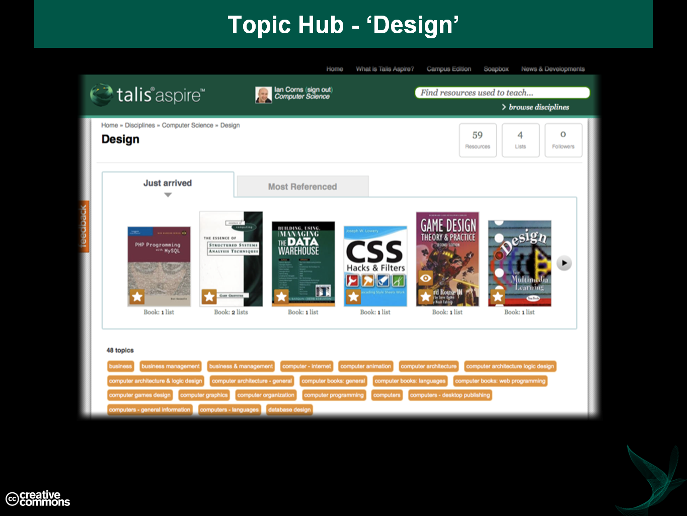Select the computer animation topic tag
This screenshot has height=516, width=687.
[365, 366]
